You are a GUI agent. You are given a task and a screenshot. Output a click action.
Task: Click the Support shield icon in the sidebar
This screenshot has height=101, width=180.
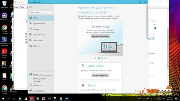coord(31,29)
